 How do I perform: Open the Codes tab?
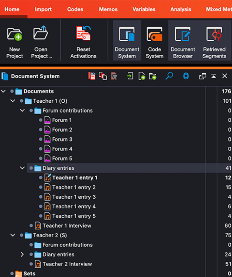click(x=75, y=9)
